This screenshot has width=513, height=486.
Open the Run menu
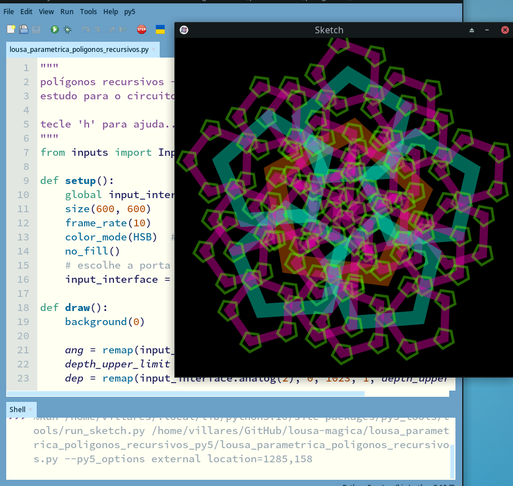[x=67, y=11]
